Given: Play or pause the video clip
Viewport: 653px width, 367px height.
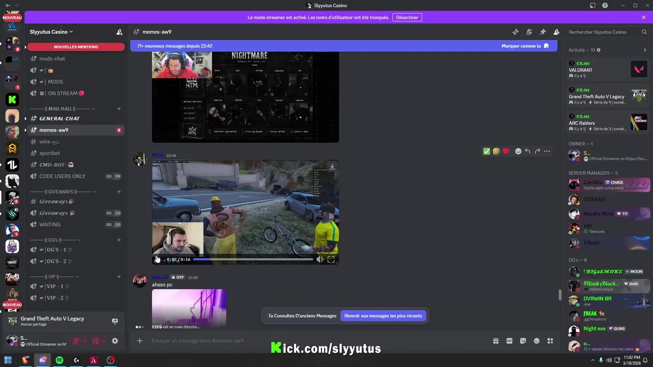Looking at the screenshot, I should point(158,259).
